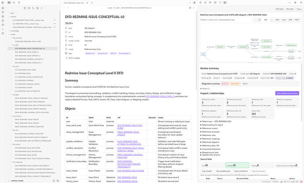Follow DFD-REDMINE-ISSUE-CORE-L0 link in summary

pos(160,96)
